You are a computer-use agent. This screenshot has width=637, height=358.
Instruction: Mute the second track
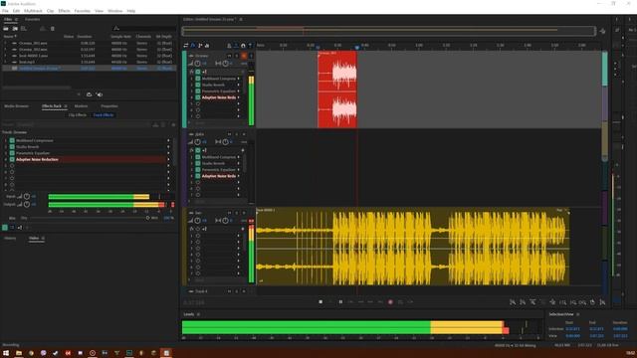coord(230,134)
